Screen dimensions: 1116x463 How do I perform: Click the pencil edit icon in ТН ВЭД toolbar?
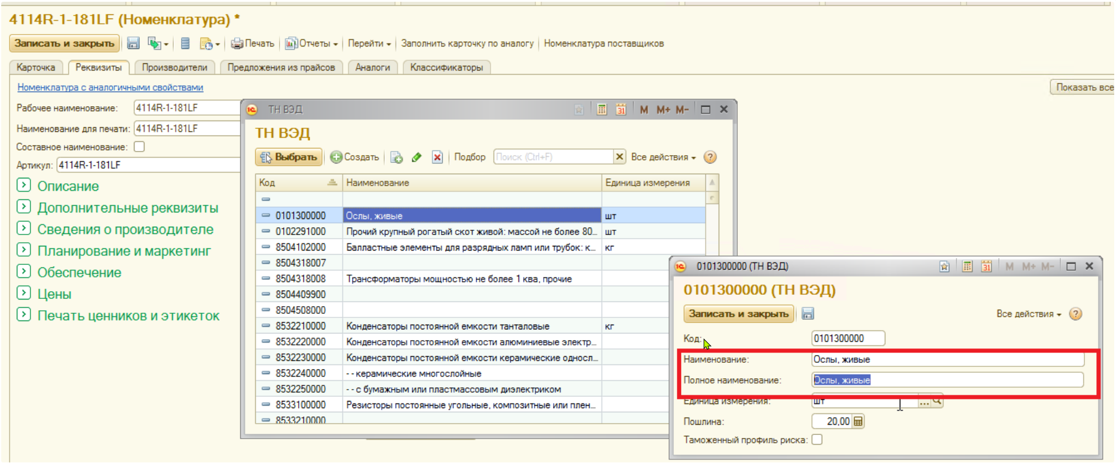pyautogui.click(x=416, y=157)
